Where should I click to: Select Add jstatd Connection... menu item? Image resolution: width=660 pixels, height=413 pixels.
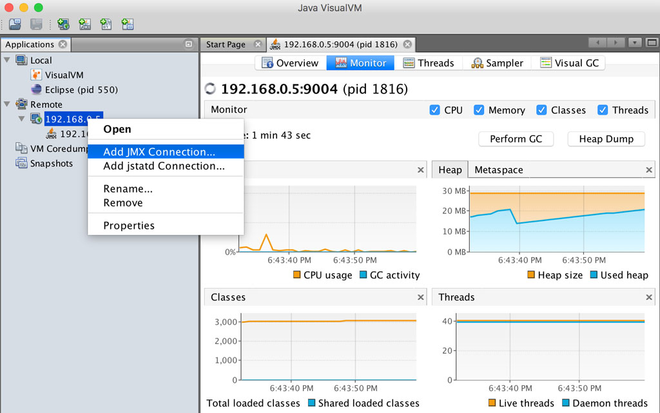click(x=166, y=166)
